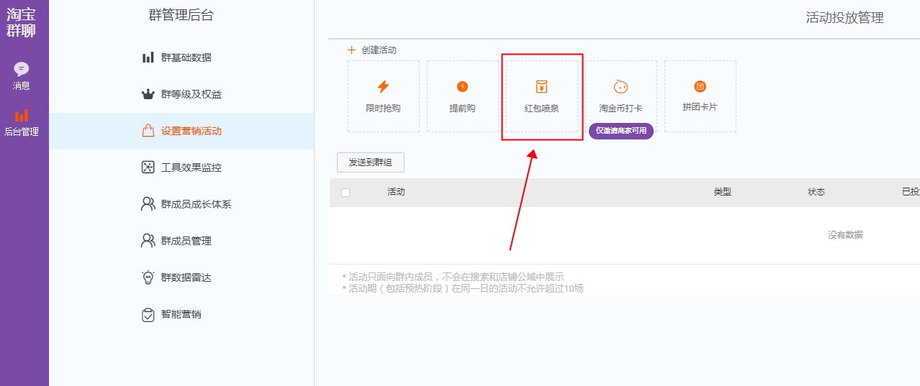Click the red packet icon for 红包喷泉
The height and width of the screenshot is (386, 920).
click(x=541, y=87)
